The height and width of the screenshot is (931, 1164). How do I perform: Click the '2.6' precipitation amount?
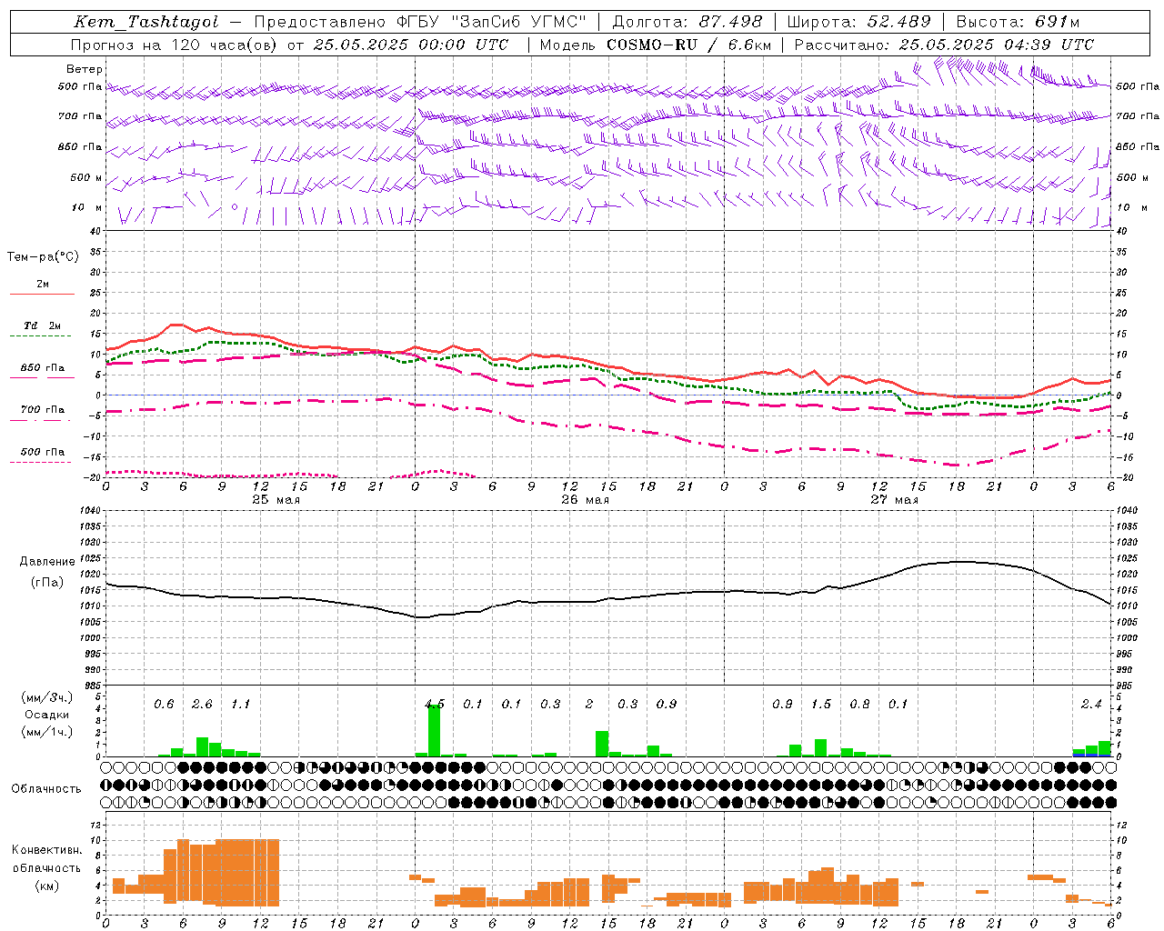point(202,705)
